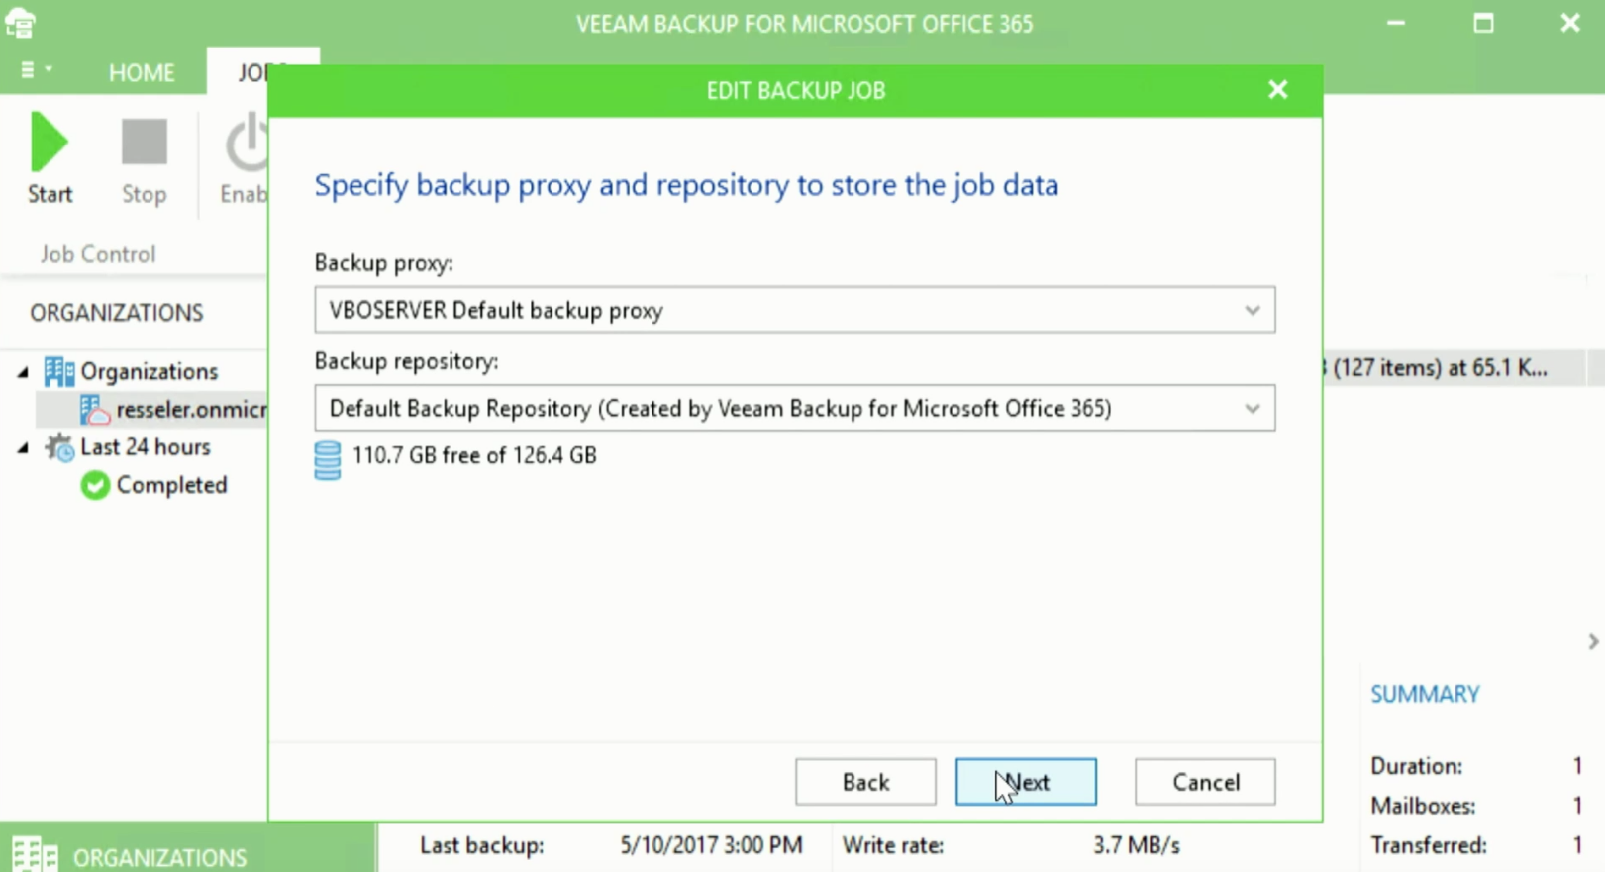
Task: Click the 'Write rate:' label
Action: click(x=893, y=845)
